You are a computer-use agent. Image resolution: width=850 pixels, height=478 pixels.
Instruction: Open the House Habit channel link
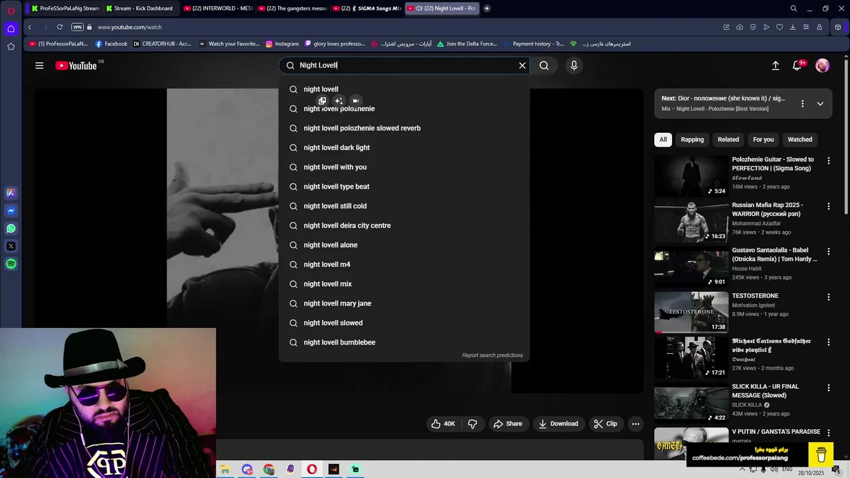pyautogui.click(x=746, y=268)
